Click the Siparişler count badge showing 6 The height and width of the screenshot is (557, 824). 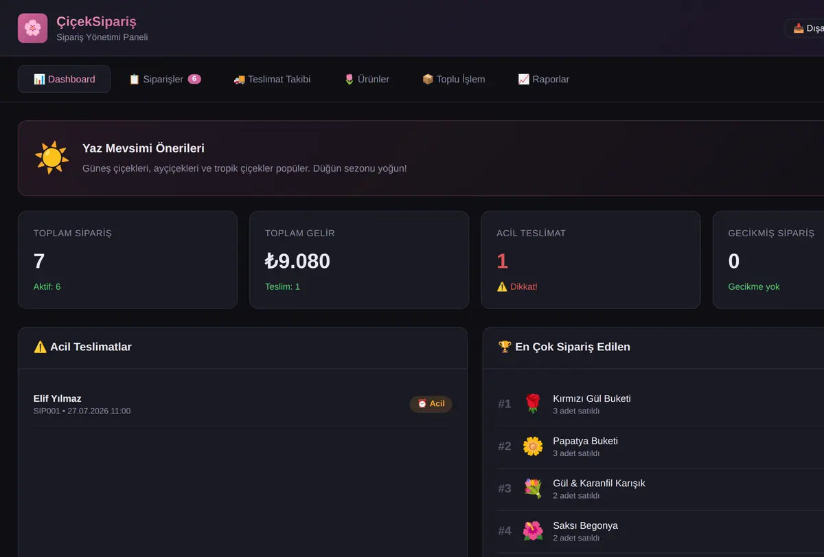point(194,79)
